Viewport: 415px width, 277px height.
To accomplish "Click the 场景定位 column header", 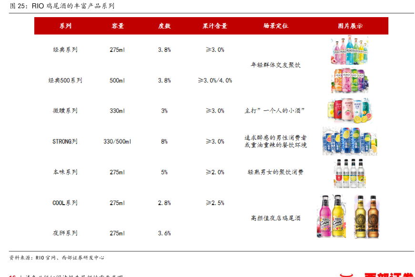I will [275, 26].
